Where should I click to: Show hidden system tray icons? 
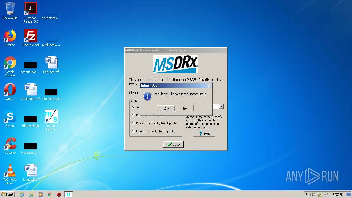(x=307, y=194)
